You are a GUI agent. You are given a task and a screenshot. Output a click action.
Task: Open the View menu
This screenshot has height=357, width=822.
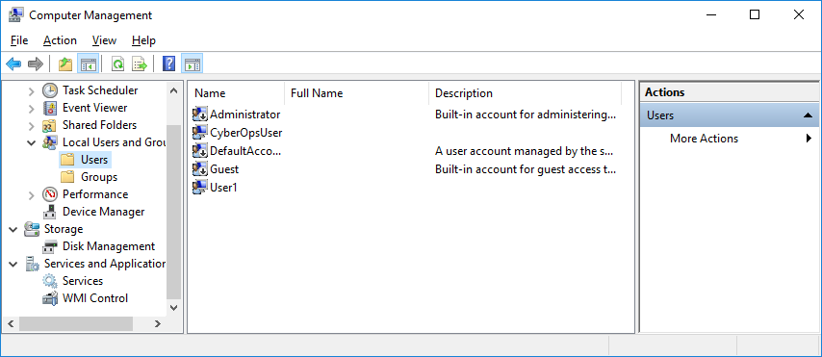click(104, 40)
